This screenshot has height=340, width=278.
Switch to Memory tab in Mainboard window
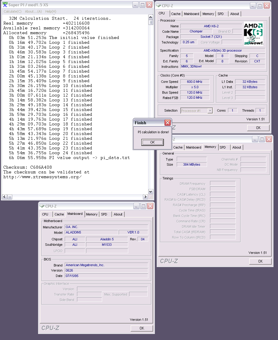[x=92, y=214]
